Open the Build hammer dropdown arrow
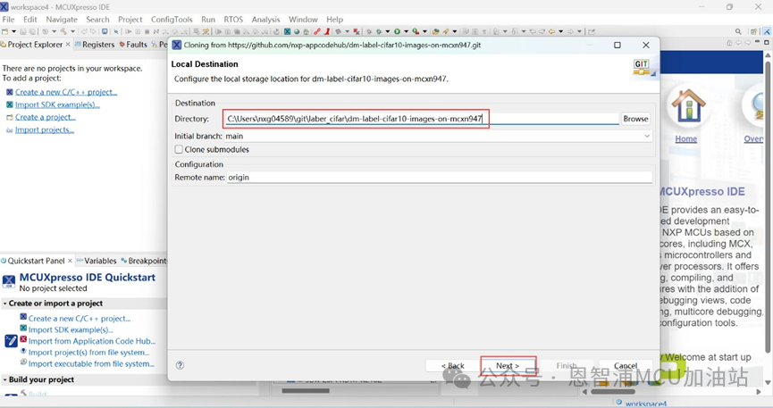This screenshot has width=773, height=408. [x=72, y=31]
